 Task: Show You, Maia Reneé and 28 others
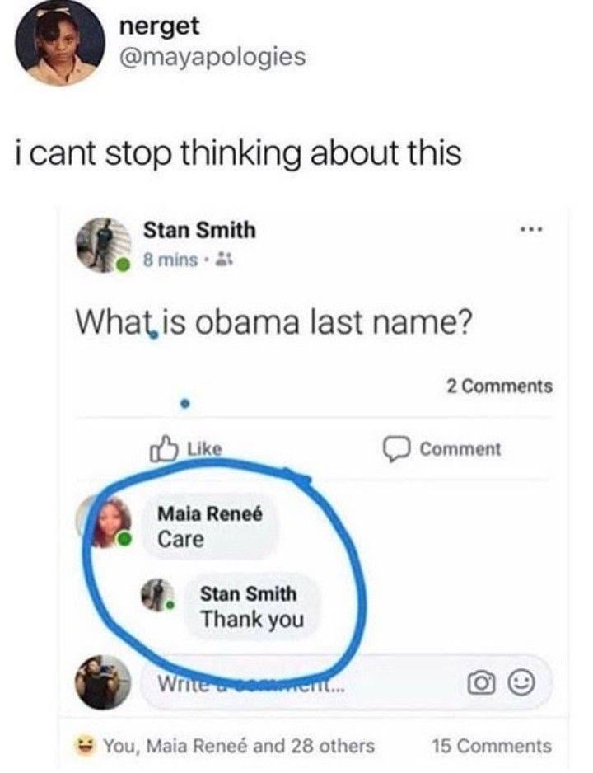click(x=239, y=745)
